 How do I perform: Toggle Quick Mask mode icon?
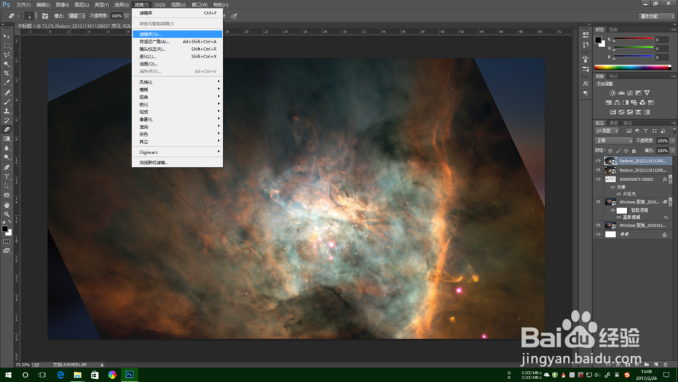coord(7,242)
